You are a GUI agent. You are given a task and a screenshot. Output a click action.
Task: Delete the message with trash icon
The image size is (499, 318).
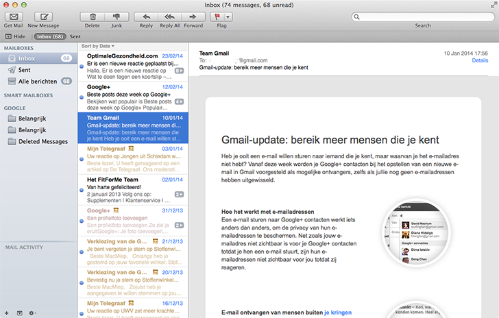tap(93, 16)
